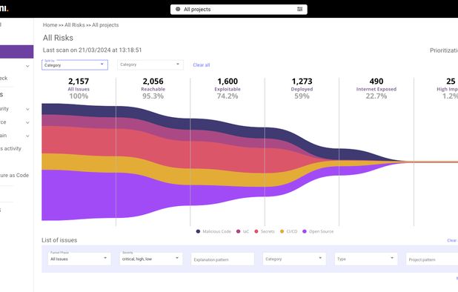
Task: Toggle the Open Source legend entry
Action: (318, 231)
